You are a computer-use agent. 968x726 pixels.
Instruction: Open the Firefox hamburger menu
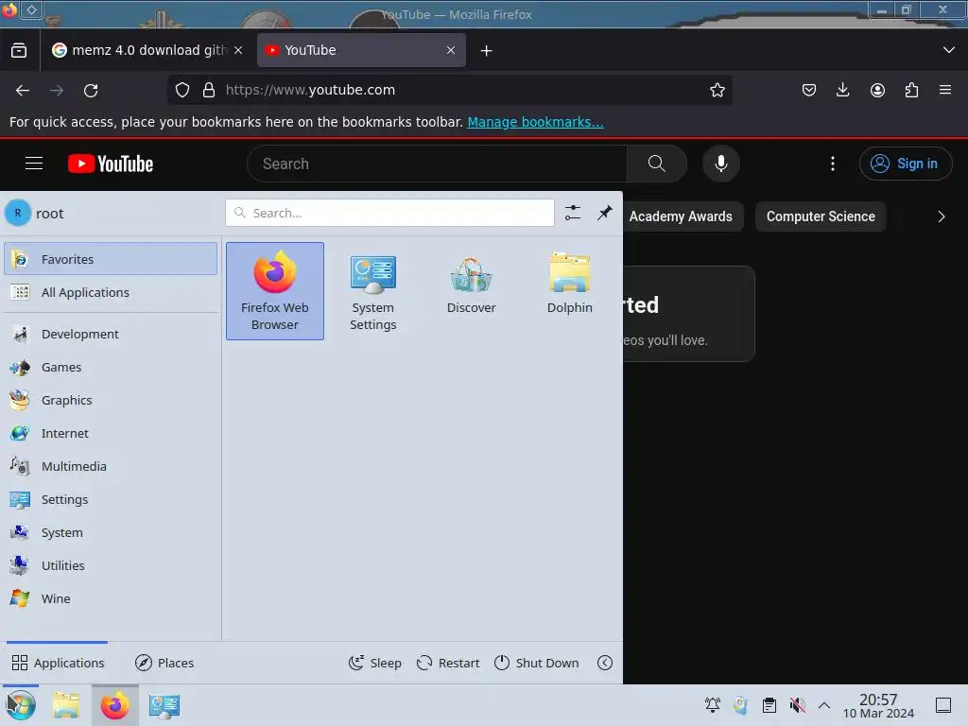click(945, 90)
